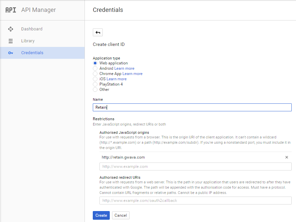Remove the retain.gwava.com origin with the X

pyautogui.click(x=286, y=157)
